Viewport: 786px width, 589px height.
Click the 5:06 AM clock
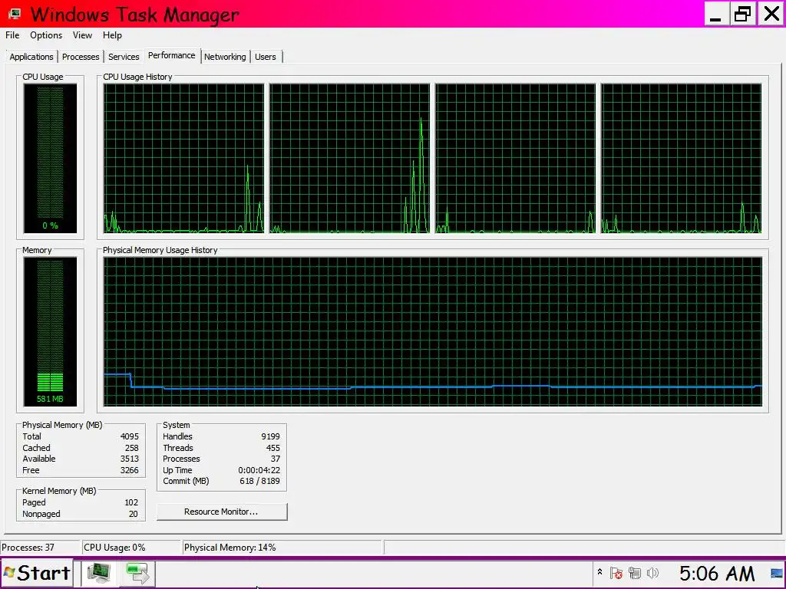[717, 573]
